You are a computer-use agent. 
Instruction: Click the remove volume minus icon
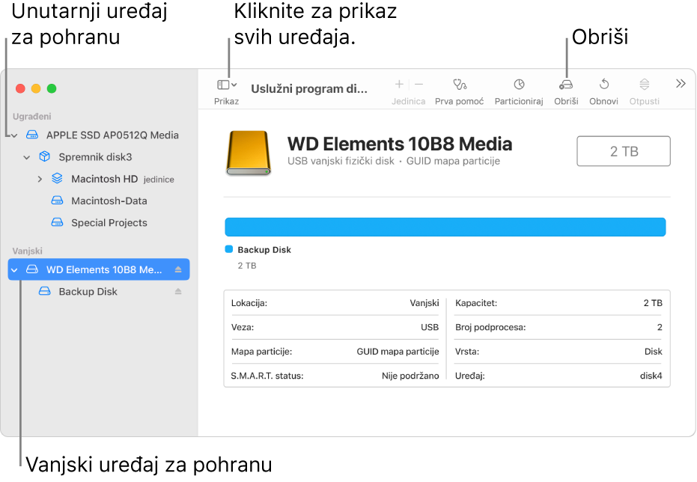click(x=418, y=84)
